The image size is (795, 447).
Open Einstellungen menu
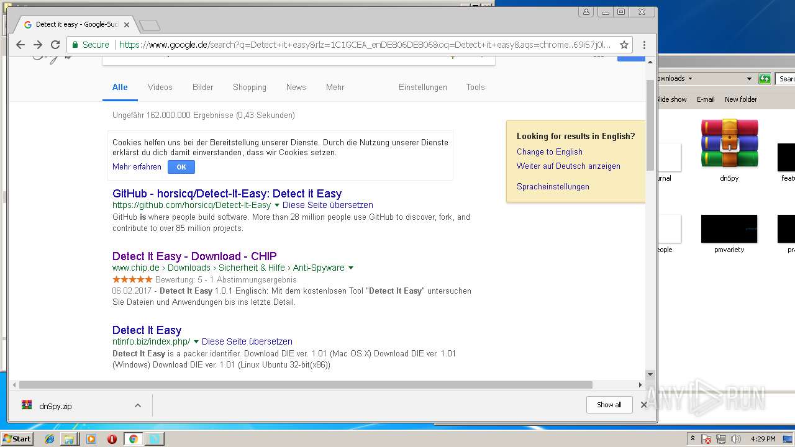tap(423, 88)
